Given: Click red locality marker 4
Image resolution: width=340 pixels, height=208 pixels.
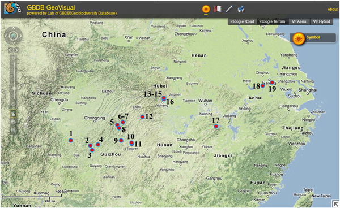Looking at the screenshot, I should 98,145.
